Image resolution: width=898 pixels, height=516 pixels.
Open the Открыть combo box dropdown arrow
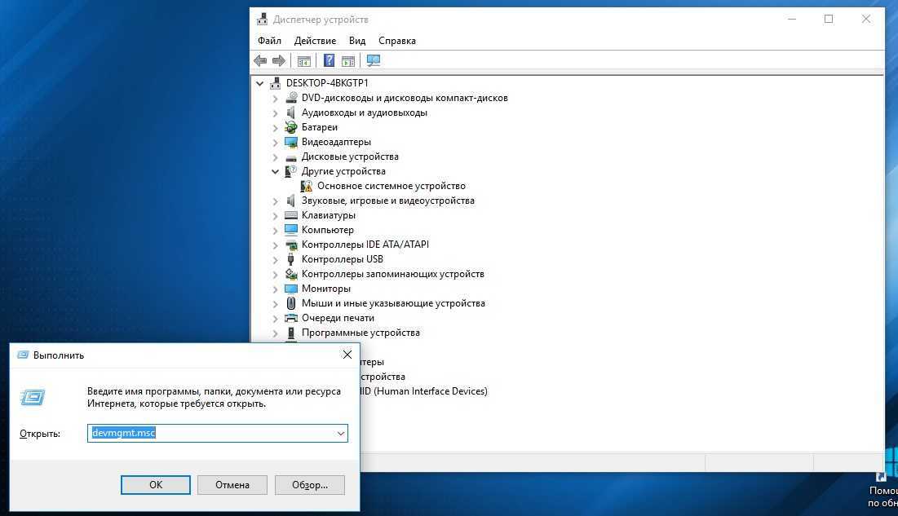tap(341, 434)
